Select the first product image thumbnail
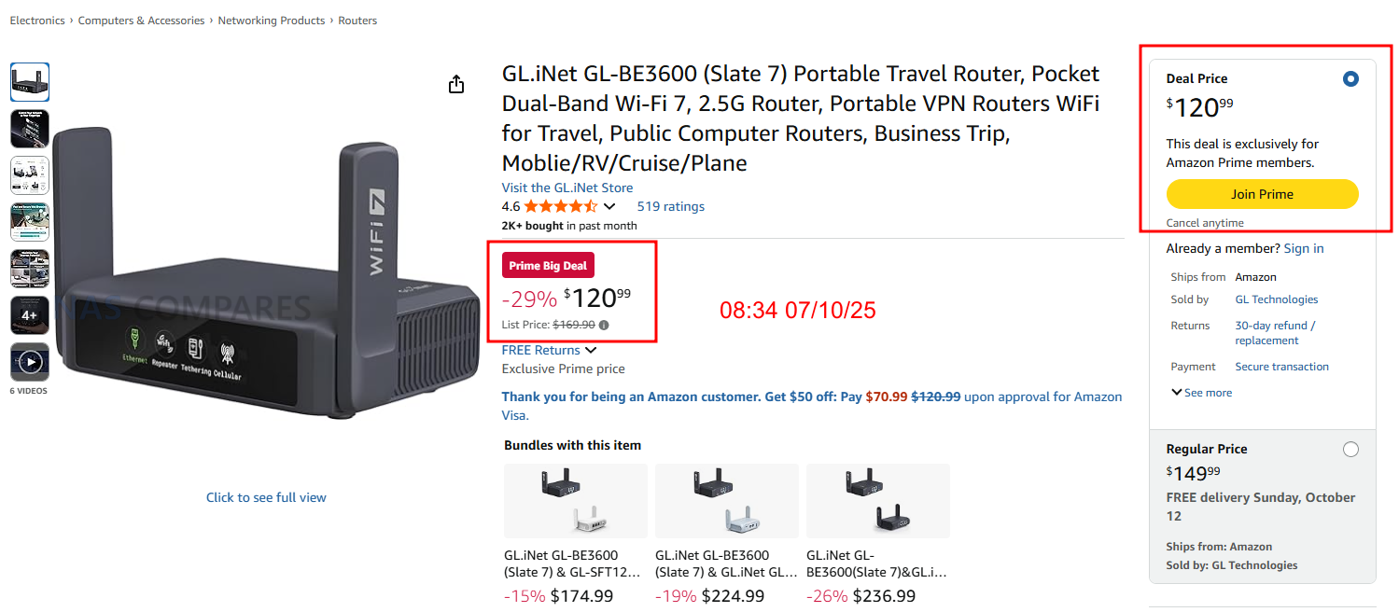The width and height of the screenshot is (1399, 612). point(30,82)
